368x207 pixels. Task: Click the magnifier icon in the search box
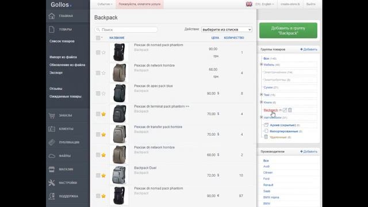coord(98,30)
